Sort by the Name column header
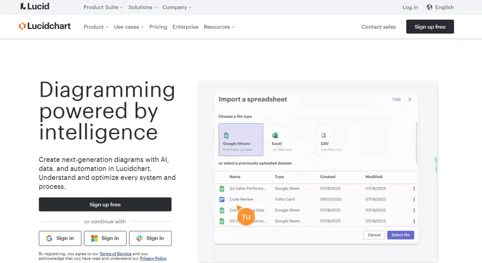Screen dimensions: 482x263 pyautogui.click(x=235, y=176)
